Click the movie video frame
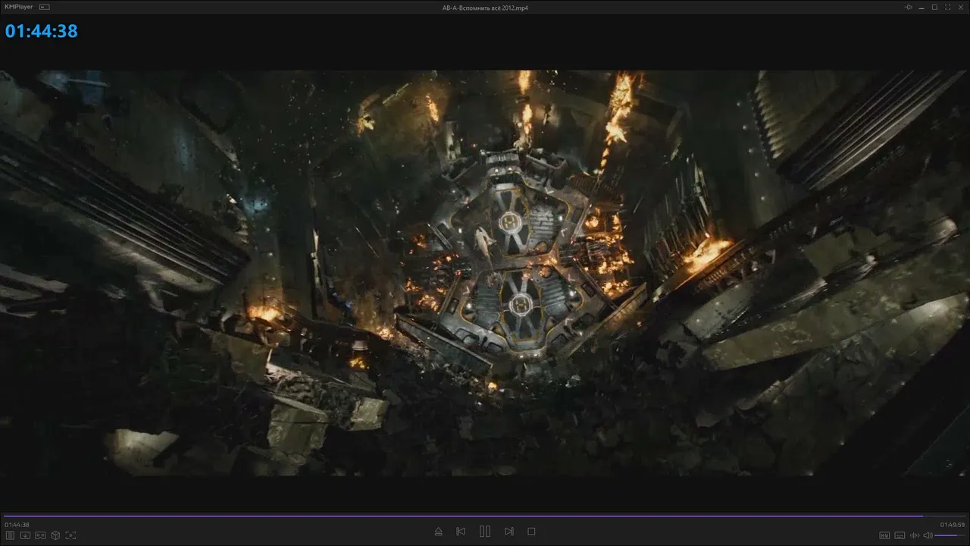The width and height of the screenshot is (970, 546). coord(485,273)
